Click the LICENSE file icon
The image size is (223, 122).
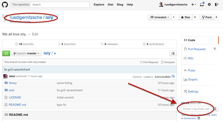click(x=6, y=97)
